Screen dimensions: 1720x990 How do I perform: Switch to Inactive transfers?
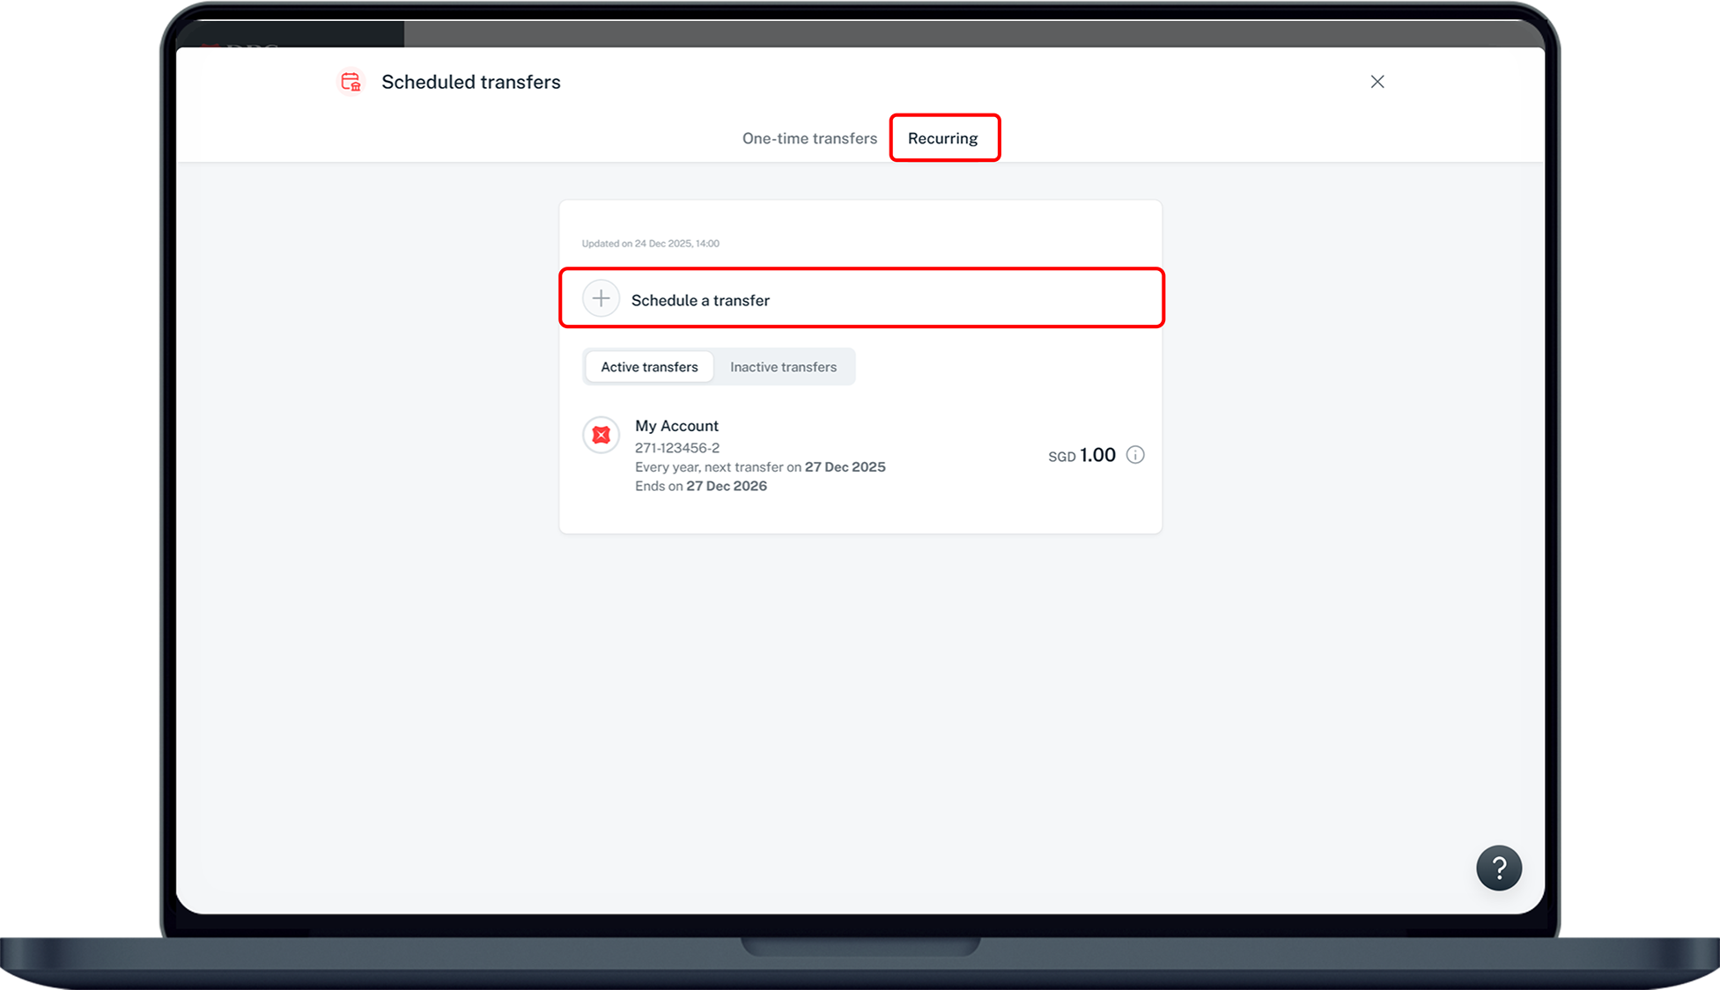tap(783, 367)
